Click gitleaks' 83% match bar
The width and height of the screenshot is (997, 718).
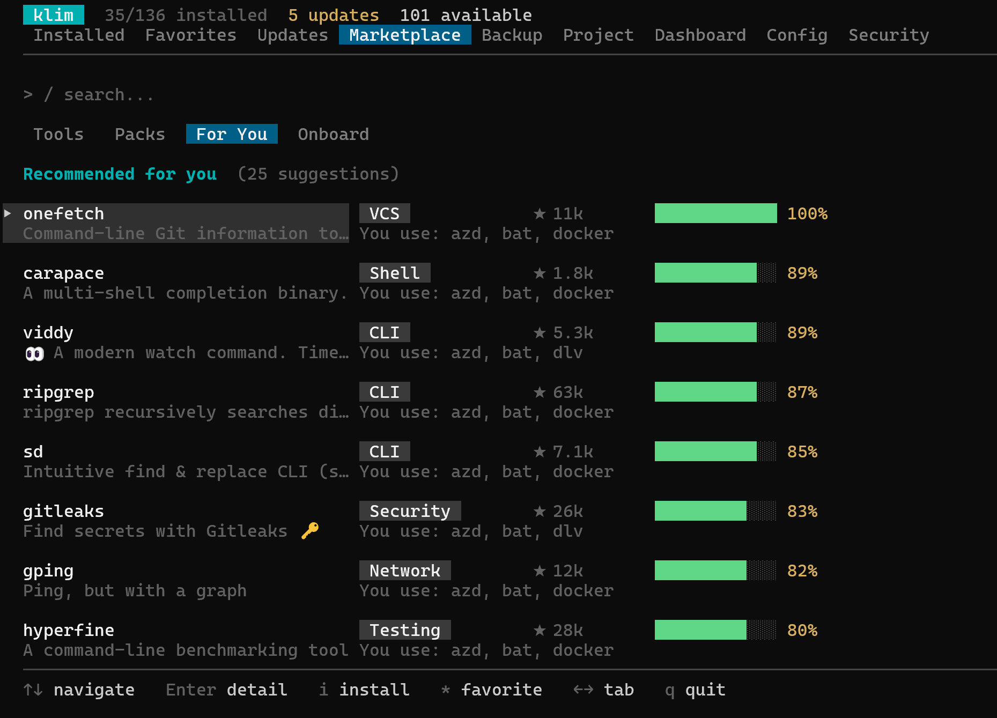tap(716, 511)
